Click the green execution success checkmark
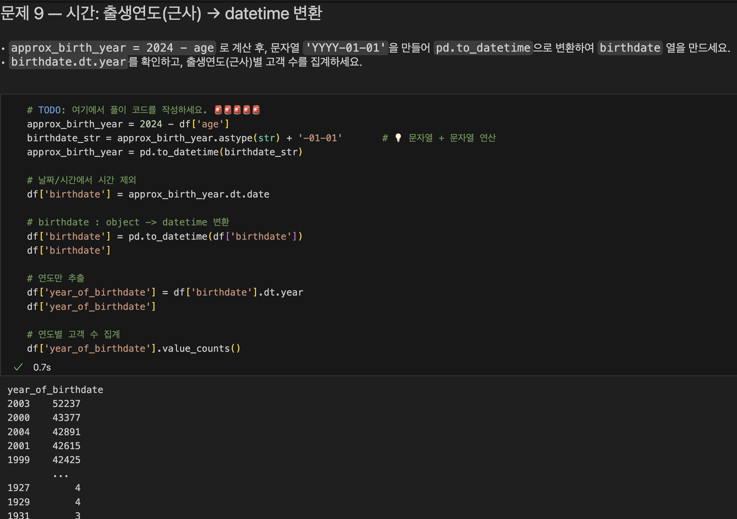 click(x=19, y=367)
